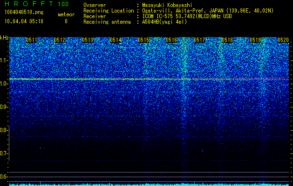Click the timestamp 10.04.04 05:10
This screenshot has width=293, height=186.
[24, 21]
